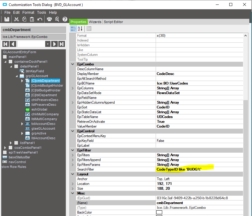This screenshot has width=252, height=216.
Task: Select the [C]lblDepartment label node
Action: (44, 95)
